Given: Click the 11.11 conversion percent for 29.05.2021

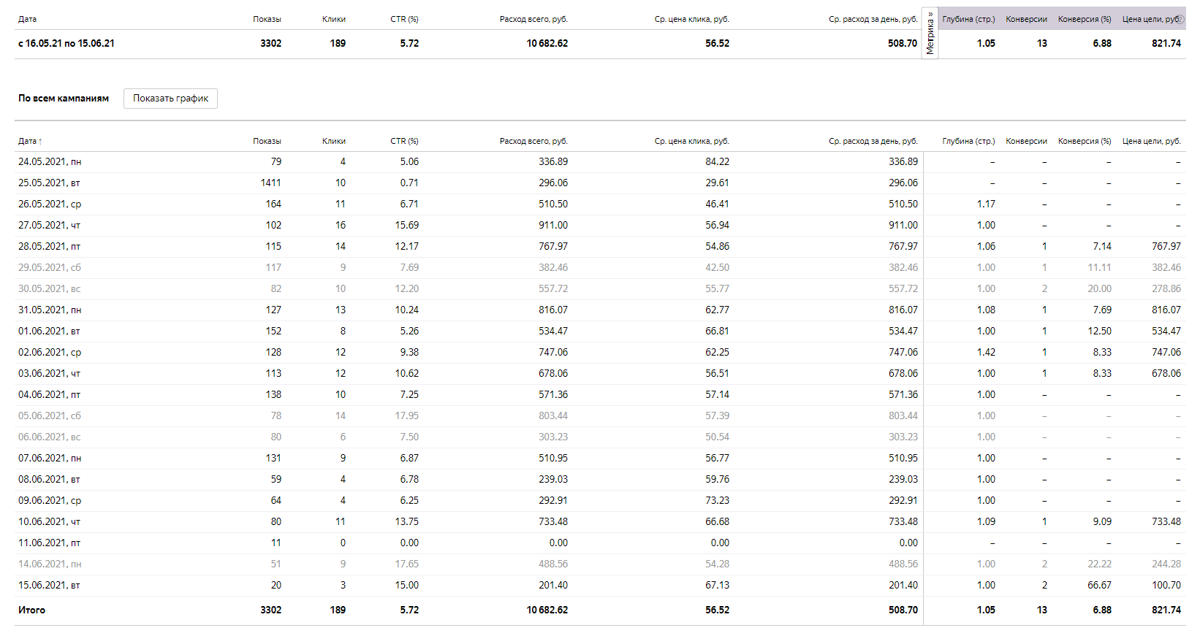Looking at the screenshot, I should click(1100, 267).
